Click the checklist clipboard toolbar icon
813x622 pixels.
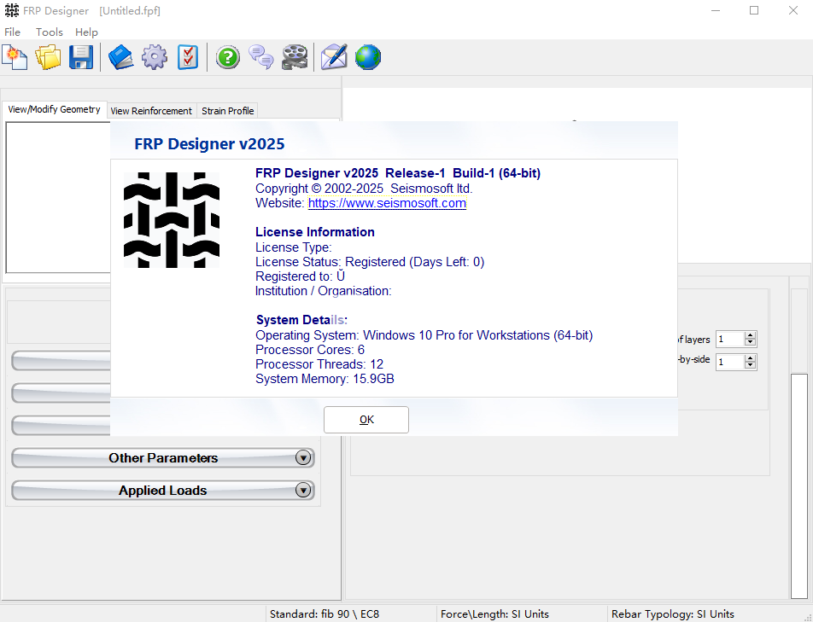tap(188, 57)
